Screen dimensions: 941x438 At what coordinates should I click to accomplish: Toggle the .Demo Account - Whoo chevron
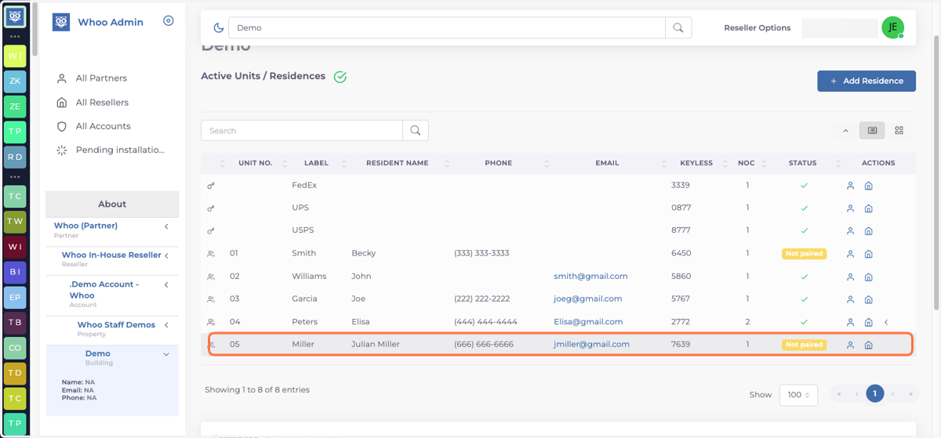coord(167,284)
